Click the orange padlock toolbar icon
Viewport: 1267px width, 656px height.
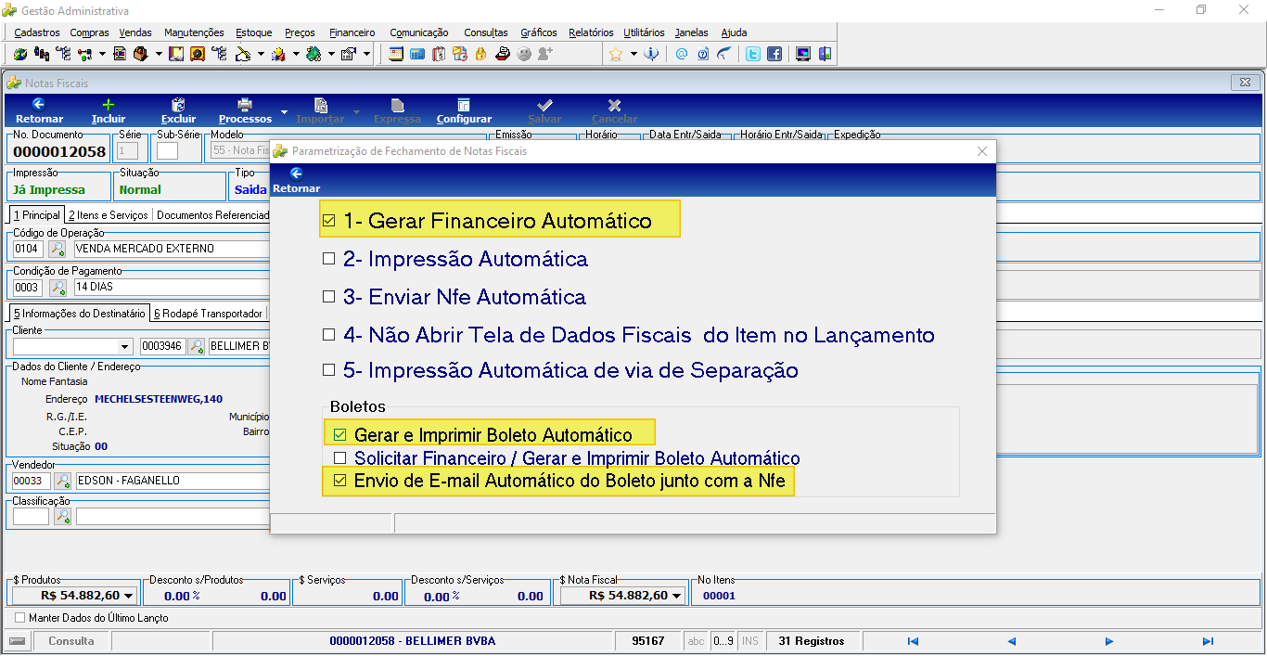click(x=480, y=54)
